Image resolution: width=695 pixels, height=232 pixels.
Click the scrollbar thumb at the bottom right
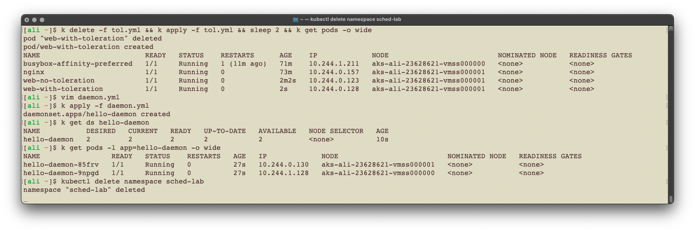(x=671, y=199)
